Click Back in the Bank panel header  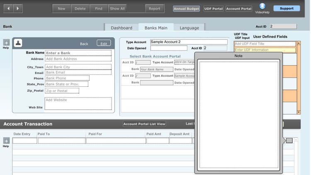84,44
